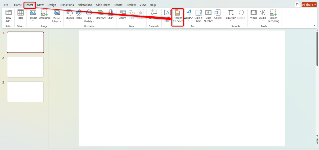Screen dimensions: 319x150
Task: Open the Transitions tab
Action: tap(67, 5)
